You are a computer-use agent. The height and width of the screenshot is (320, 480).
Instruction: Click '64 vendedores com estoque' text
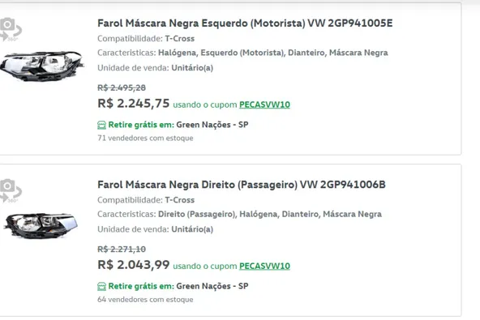point(145,300)
